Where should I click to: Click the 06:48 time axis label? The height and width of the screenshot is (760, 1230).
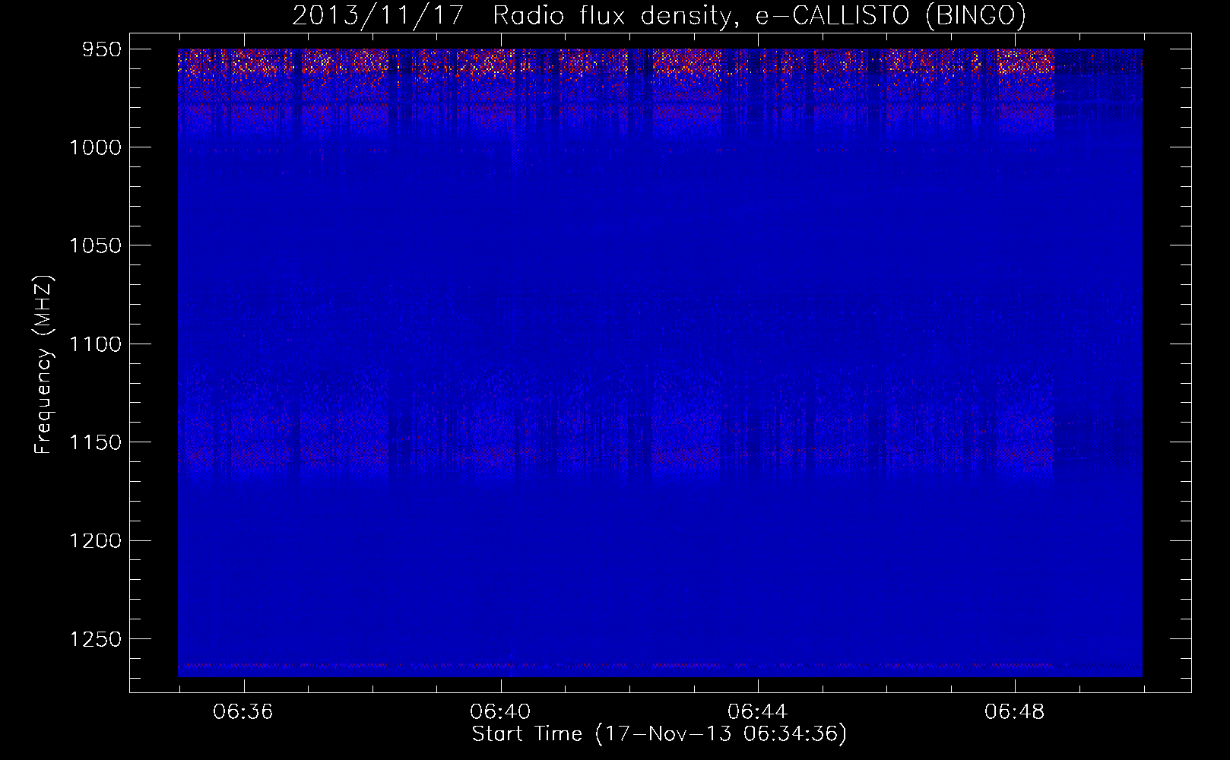tap(1015, 712)
